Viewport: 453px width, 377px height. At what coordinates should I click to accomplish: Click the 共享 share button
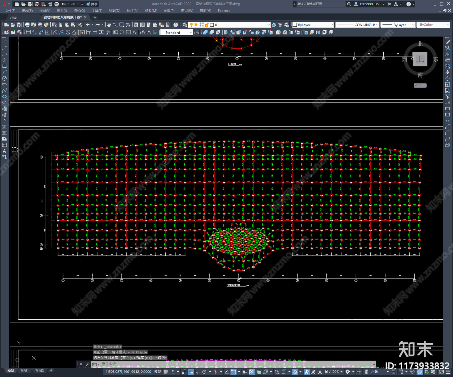tap(92, 4)
